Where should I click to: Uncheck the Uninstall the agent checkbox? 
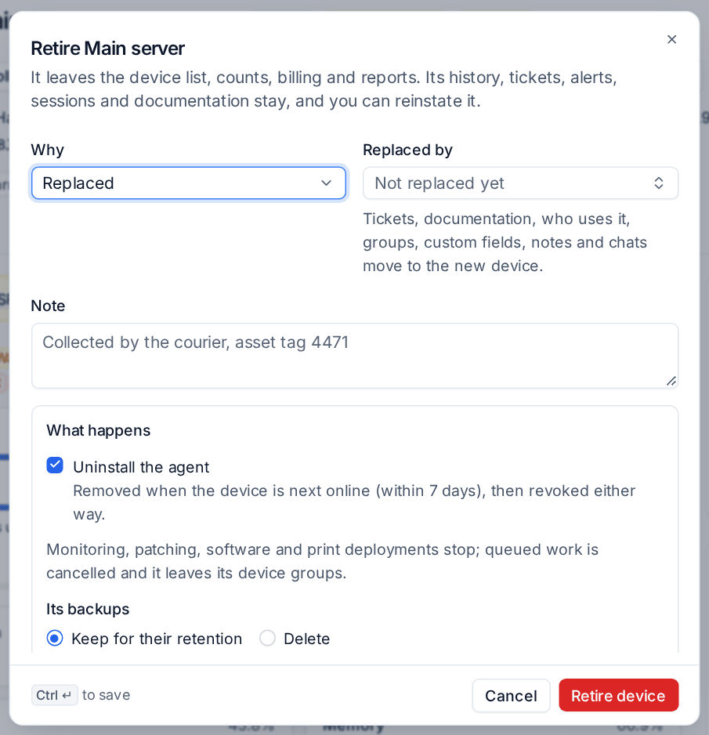(55, 465)
